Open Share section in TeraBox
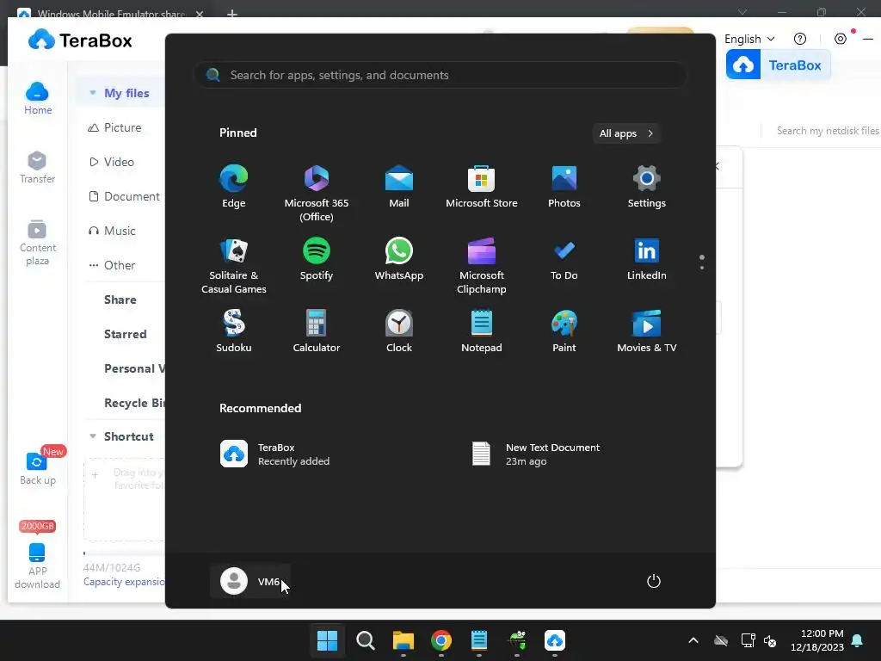 [120, 300]
